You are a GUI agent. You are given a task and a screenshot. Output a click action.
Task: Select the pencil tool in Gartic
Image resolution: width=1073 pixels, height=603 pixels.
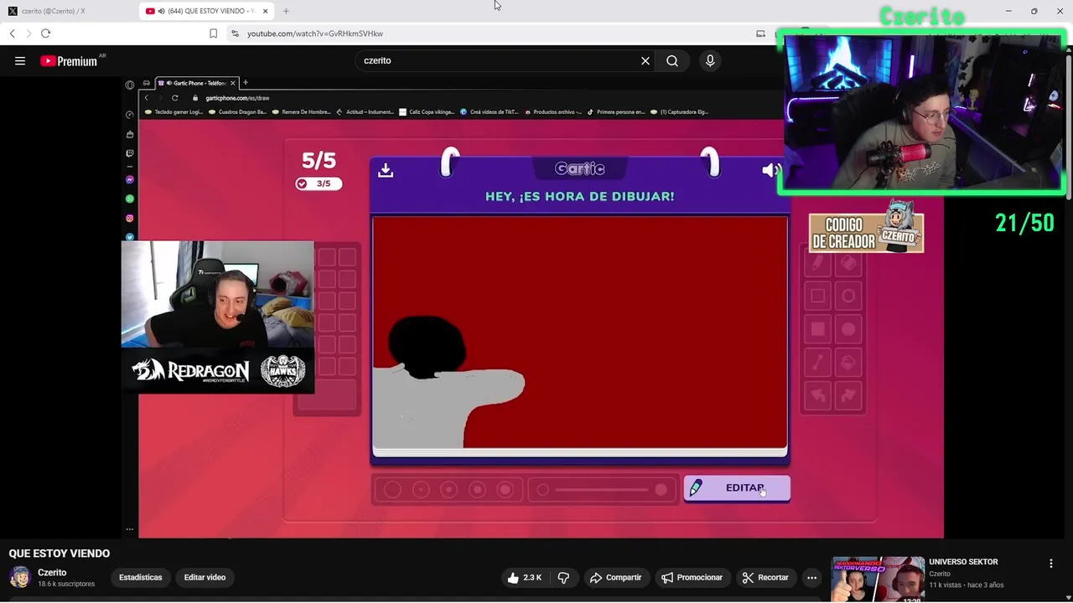818,263
